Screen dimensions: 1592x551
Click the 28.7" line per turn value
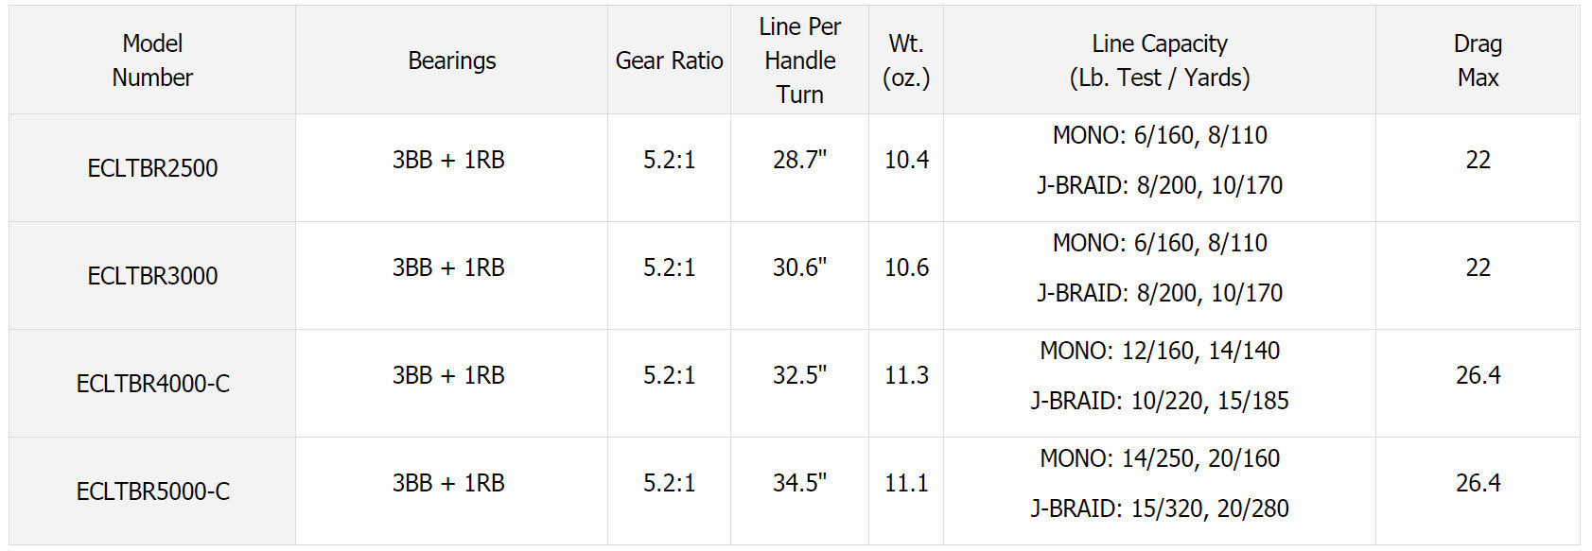[799, 160]
